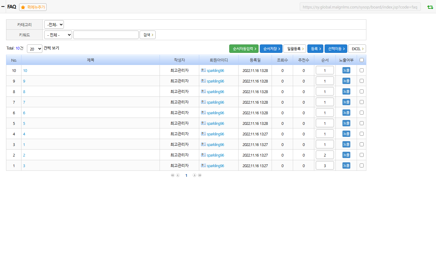Jump to the last page using the double-right arrow
The width and height of the screenshot is (436, 272).
pos(200,175)
